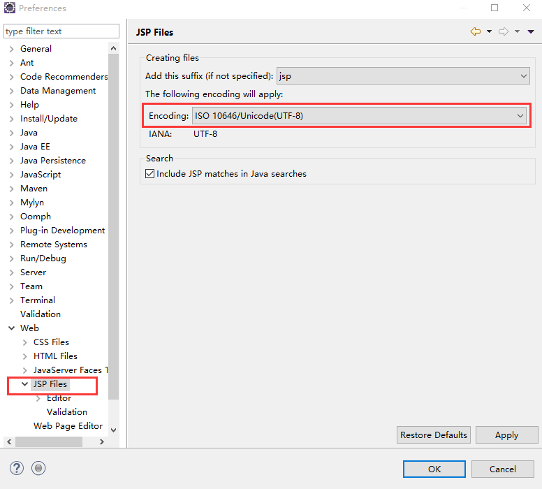Click the tree scroll left arrow
Screen dimensions: 542x489
click(9, 441)
